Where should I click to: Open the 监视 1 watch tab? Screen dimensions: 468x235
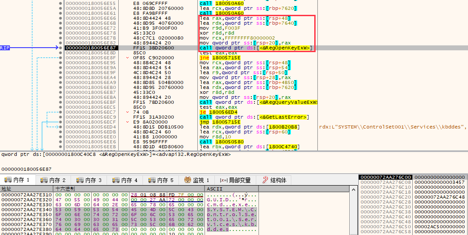pyautogui.click(x=197, y=180)
